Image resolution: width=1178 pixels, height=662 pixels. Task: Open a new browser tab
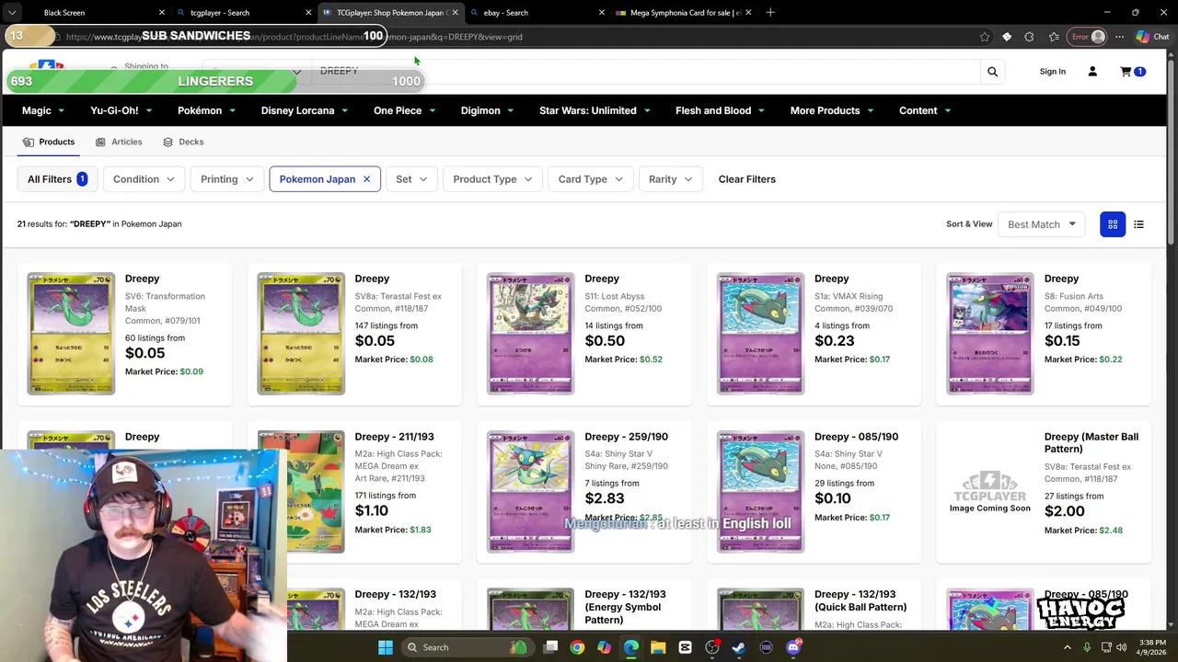770,12
